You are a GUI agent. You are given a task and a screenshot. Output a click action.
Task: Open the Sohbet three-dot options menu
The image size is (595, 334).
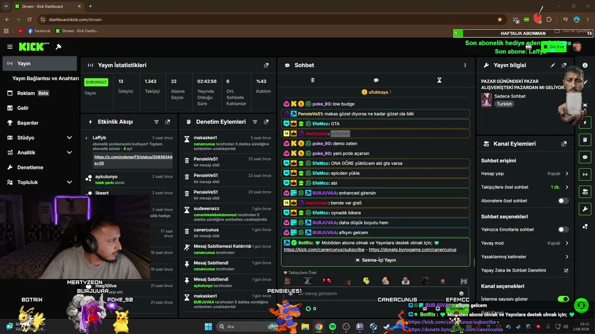click(465, 65)
